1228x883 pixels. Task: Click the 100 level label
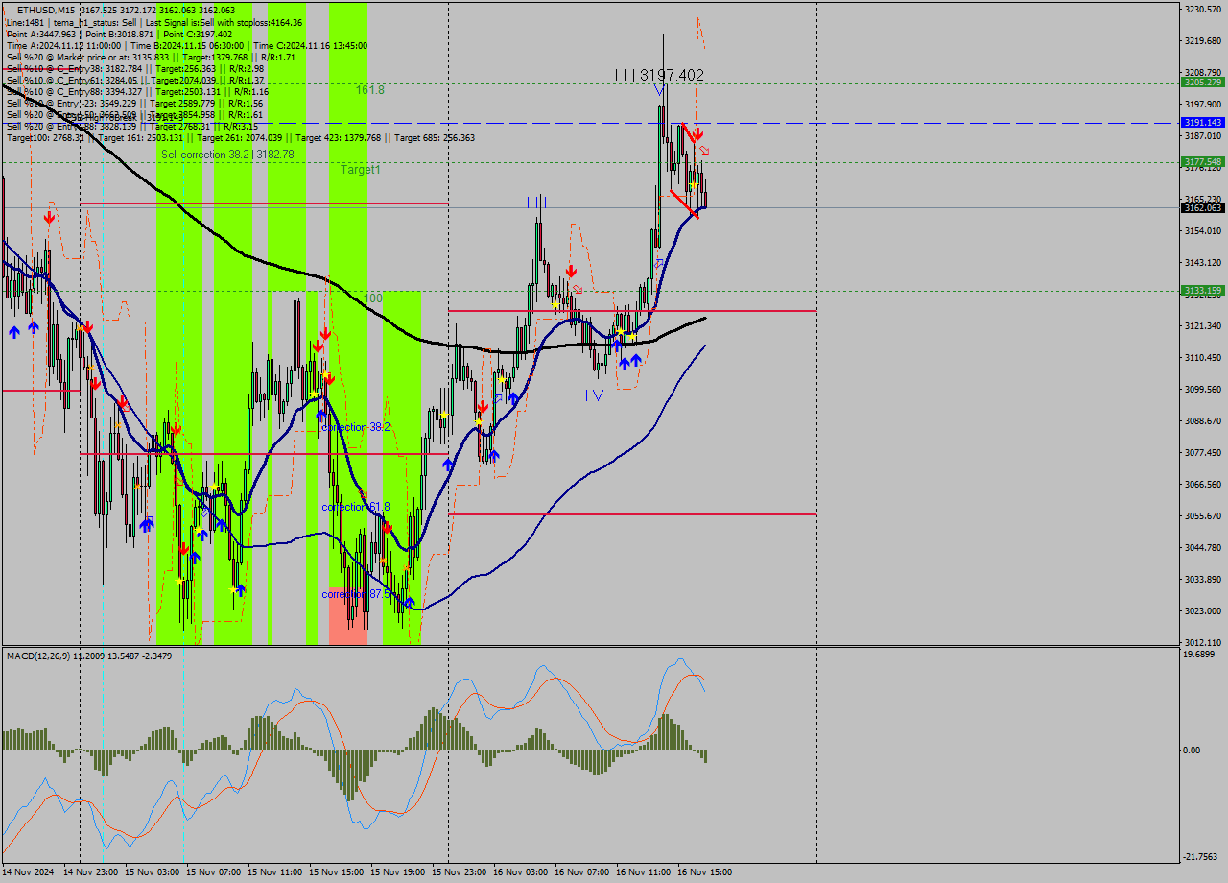tap(373, 298)
